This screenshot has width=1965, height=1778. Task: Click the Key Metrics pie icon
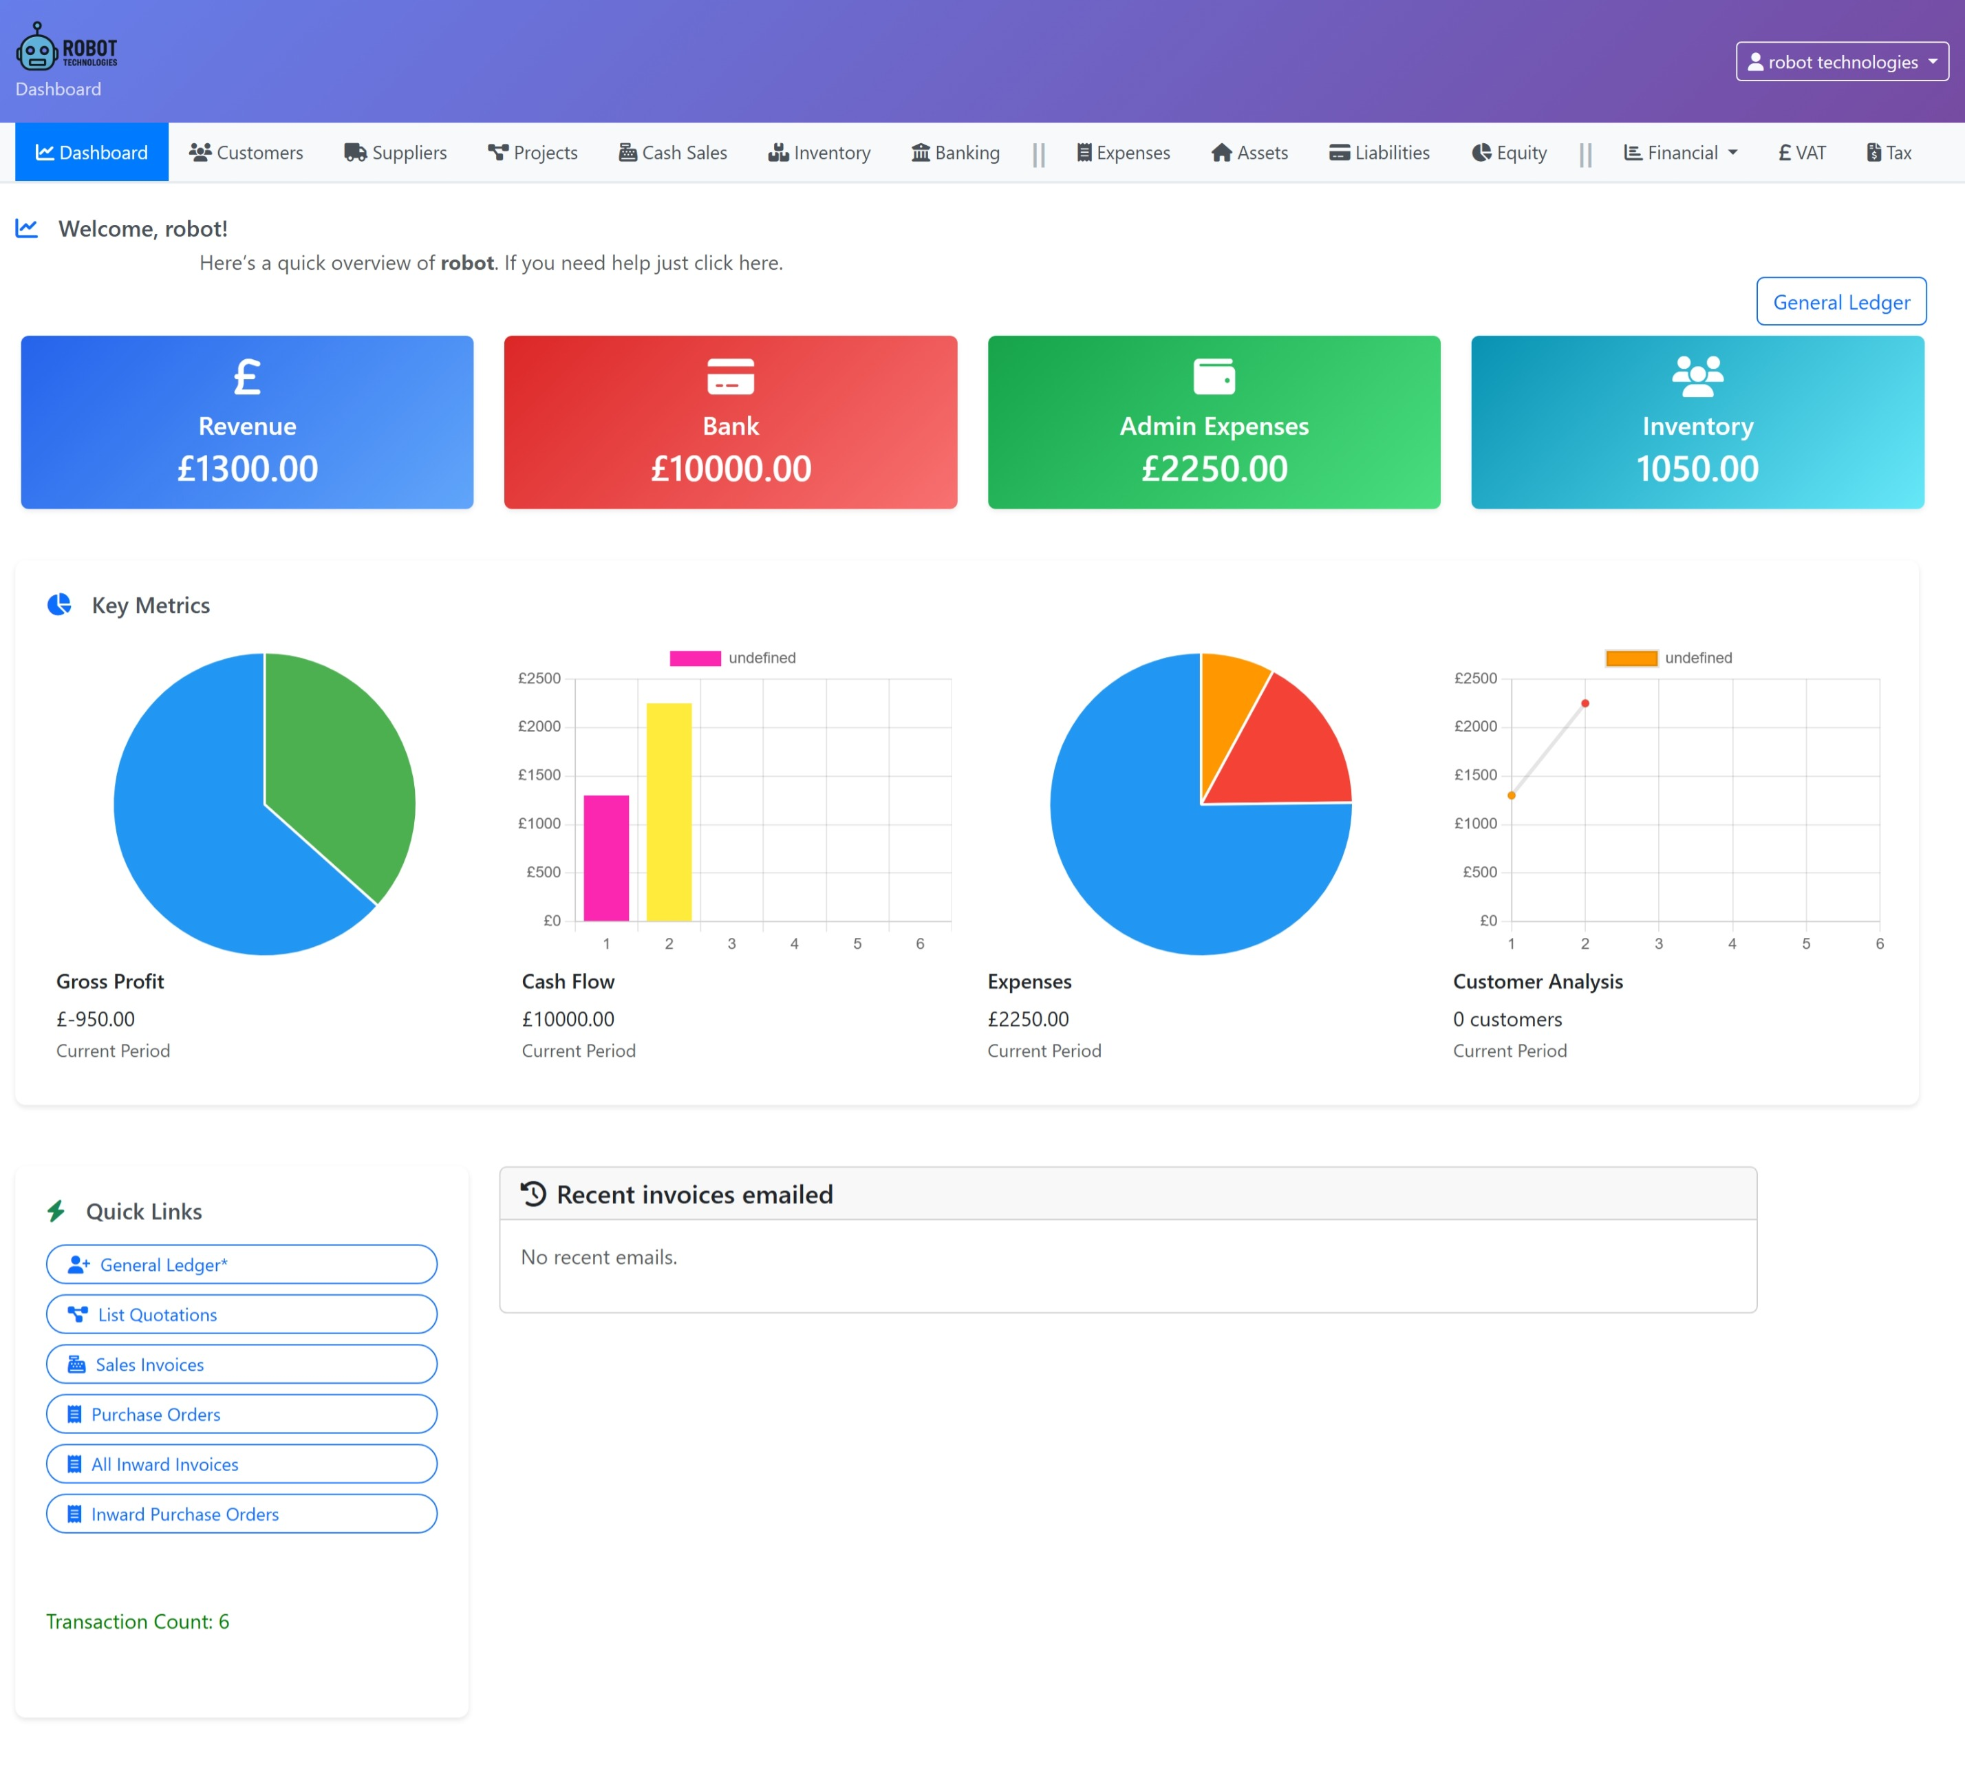59,606
